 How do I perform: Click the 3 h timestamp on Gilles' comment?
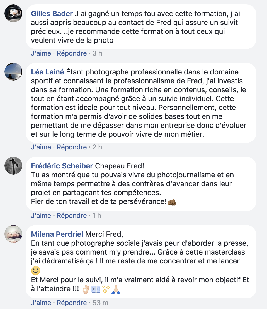tap(97, 53)
